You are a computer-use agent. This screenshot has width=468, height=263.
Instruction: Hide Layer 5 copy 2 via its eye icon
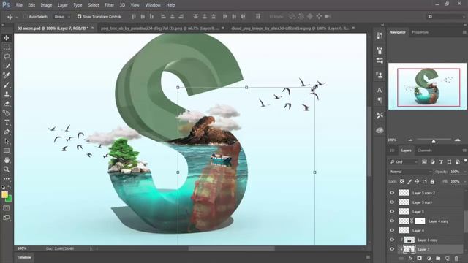point(392,193)
